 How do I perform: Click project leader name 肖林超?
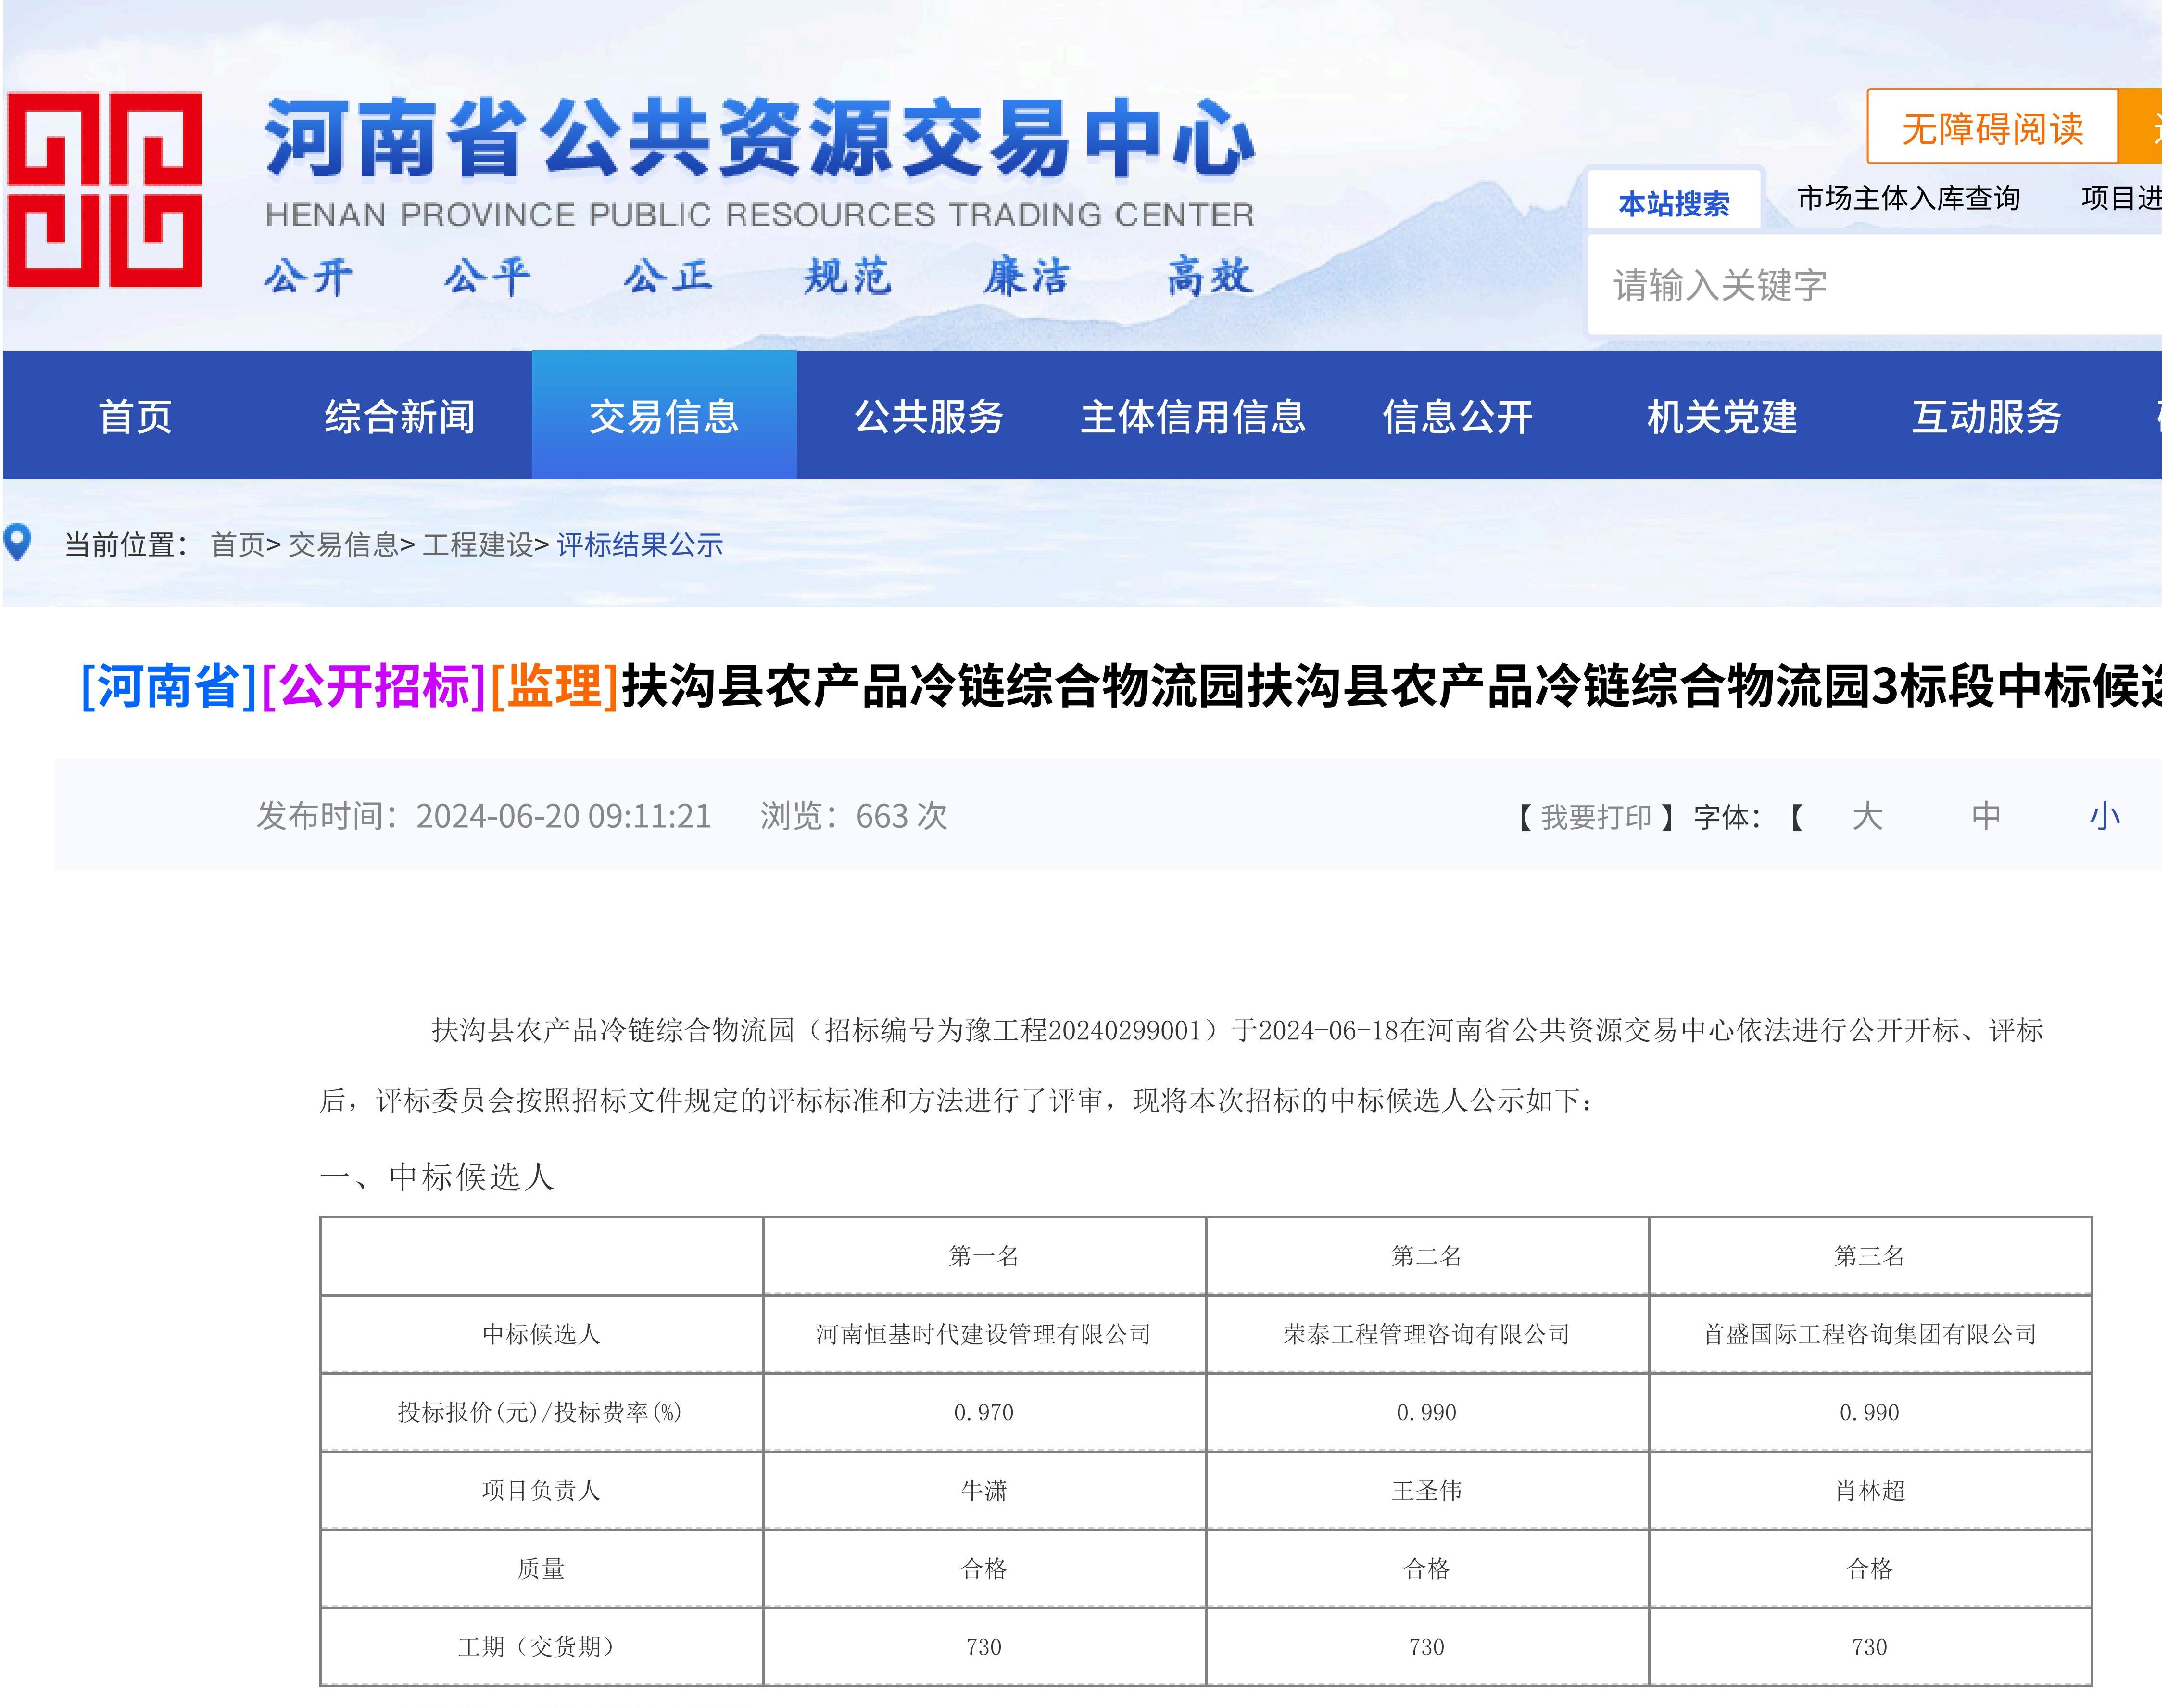tap(1870, 1491)
